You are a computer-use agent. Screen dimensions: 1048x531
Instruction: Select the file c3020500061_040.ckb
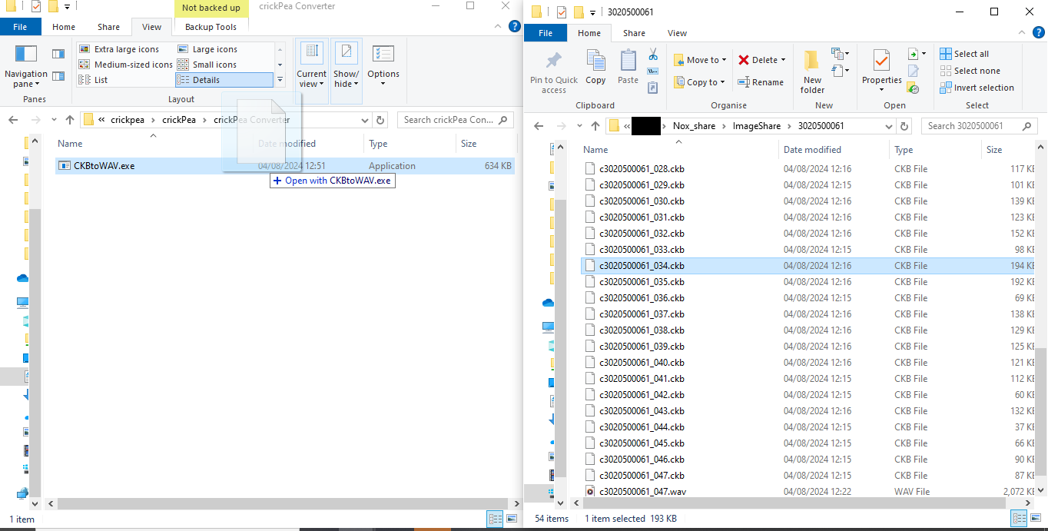(642, 363)
